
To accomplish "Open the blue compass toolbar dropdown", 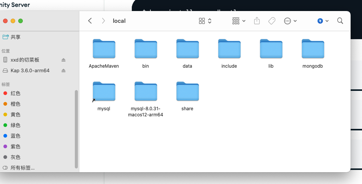I will (322, 21).
